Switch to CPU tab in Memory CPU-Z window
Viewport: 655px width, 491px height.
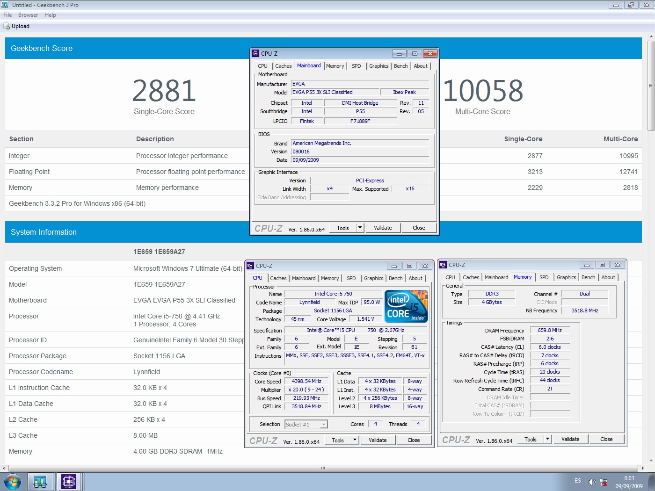[x=450, y=277]
